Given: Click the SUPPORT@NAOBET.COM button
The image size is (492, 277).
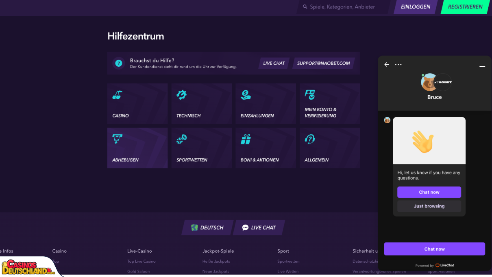Looking at the screenshot, I should click(324, 63).
